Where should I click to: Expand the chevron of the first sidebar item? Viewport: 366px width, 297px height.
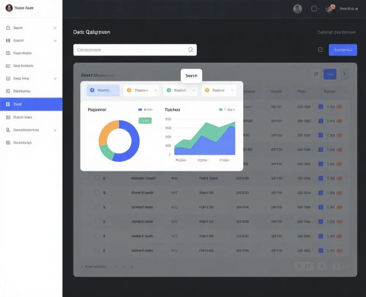tap(55, 28)
